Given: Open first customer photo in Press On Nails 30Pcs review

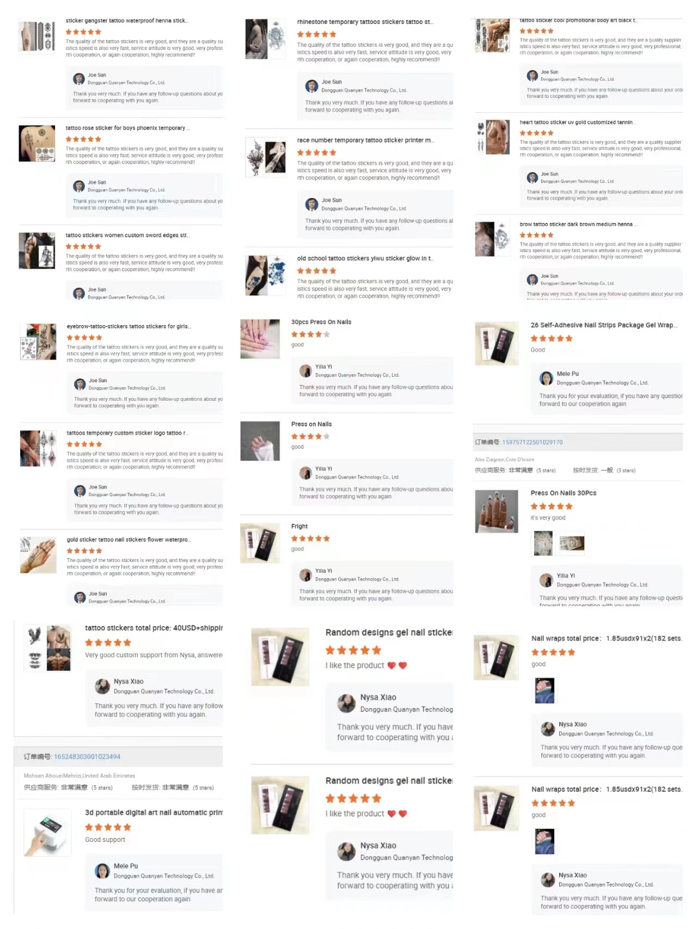Looking at the screenshot, I should [x=543, y=543].
